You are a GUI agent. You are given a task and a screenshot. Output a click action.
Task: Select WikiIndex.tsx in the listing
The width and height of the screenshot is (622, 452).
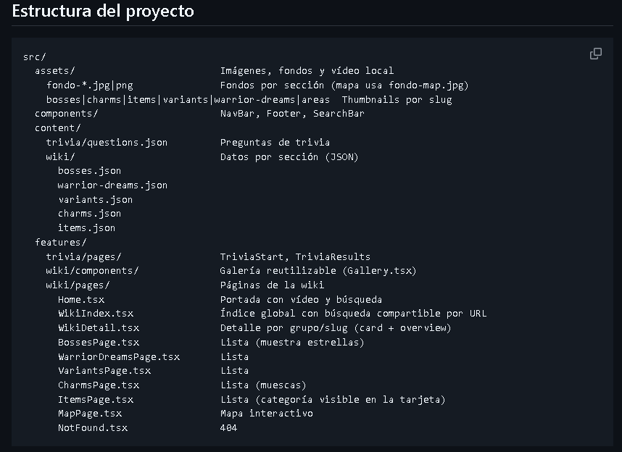click(96, 314)
